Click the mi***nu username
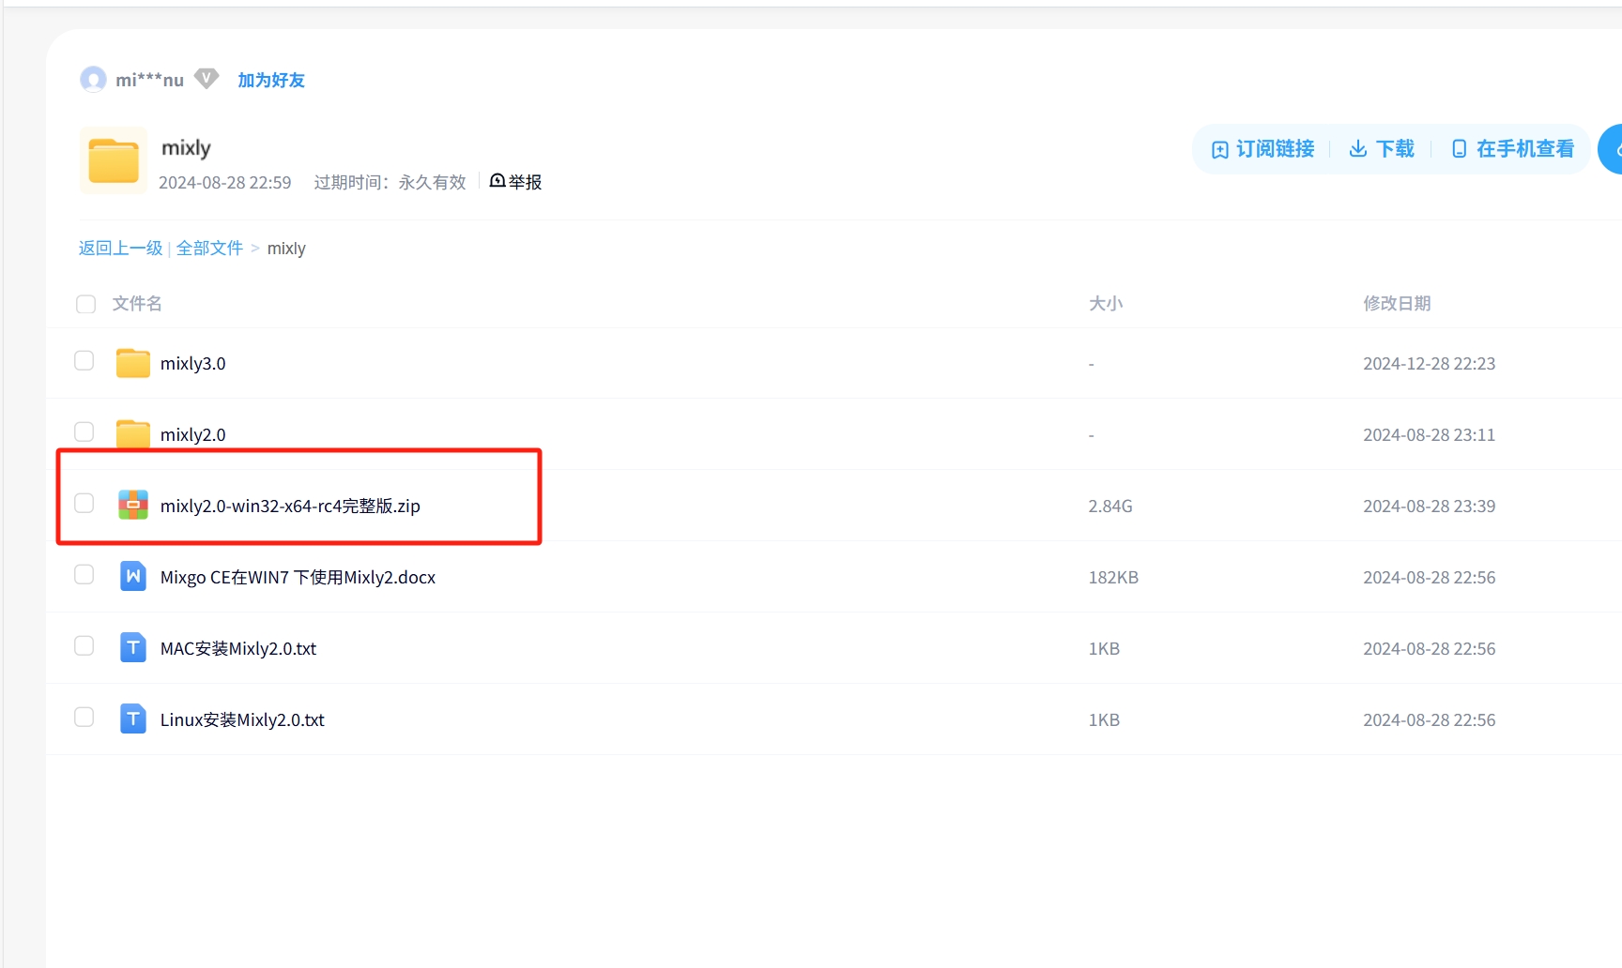This screenshot has width=1622, height=968. pyautogui.click(x=149, y=81)
